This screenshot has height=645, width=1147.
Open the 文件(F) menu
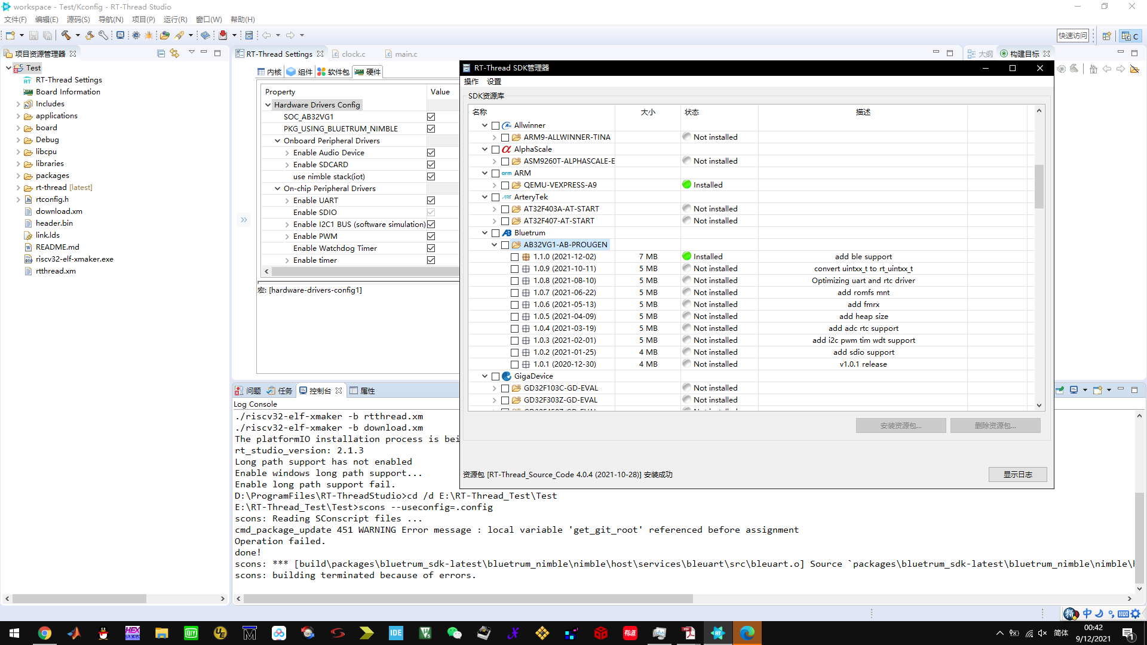(x=16, y=20)
